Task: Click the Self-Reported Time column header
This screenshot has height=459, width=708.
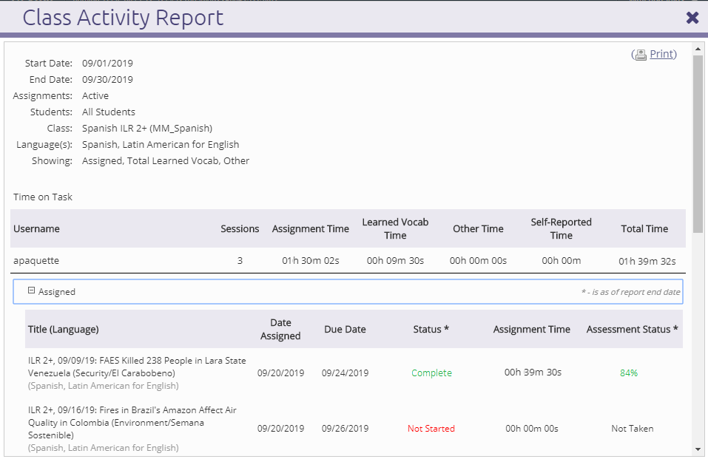Action: (561, 228)
